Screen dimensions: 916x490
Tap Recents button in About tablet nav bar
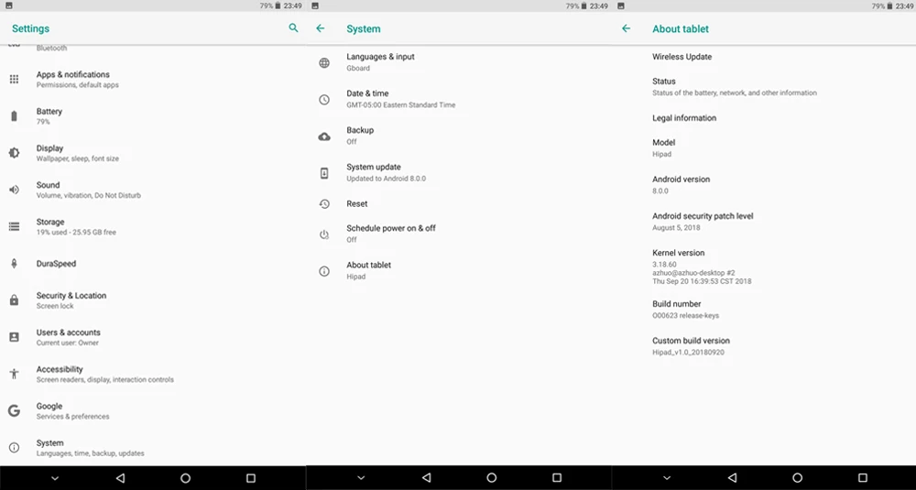click(x=862, y=478)
